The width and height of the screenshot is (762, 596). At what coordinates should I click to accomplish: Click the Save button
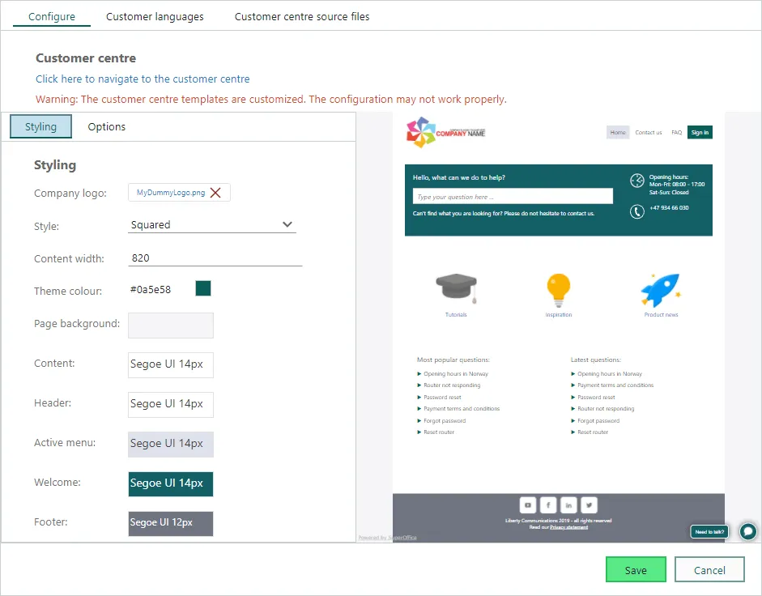[636, 570]
